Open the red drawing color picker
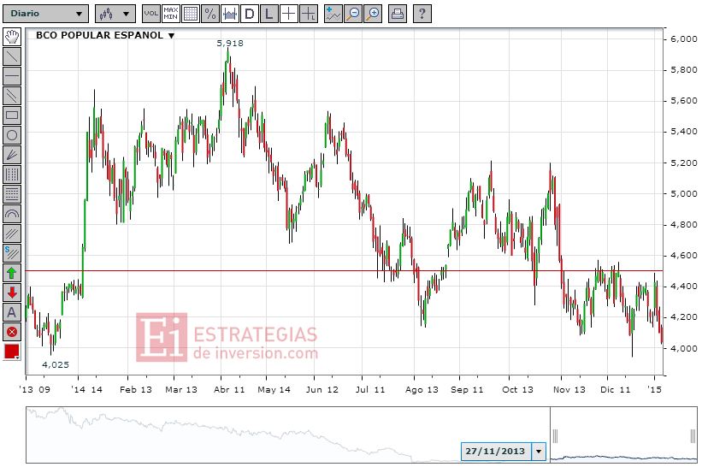The height and width of the screenshot is (467, 702). point(12,352)
